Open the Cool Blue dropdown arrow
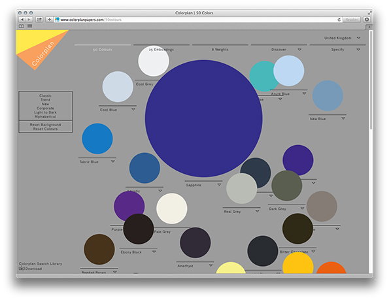The image size is (389, 300). point(133,109)
